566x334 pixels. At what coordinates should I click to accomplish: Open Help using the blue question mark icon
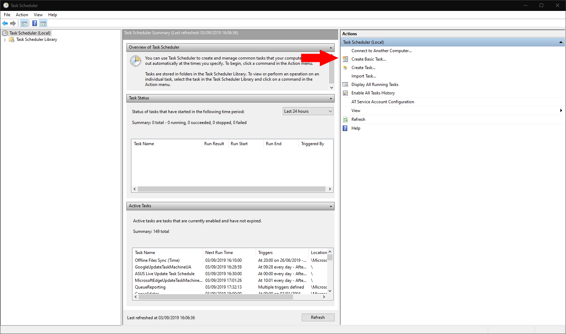tap(345, 128)
